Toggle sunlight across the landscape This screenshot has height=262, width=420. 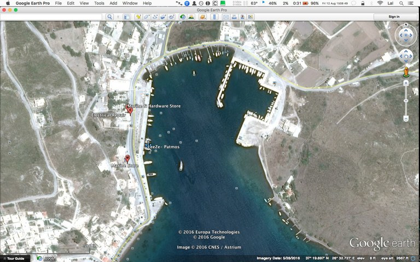(x=191, y=17)
